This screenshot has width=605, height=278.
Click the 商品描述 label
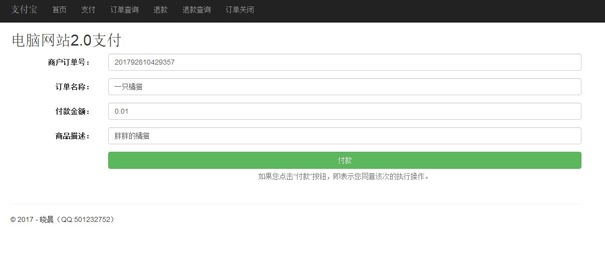point(73,136)
